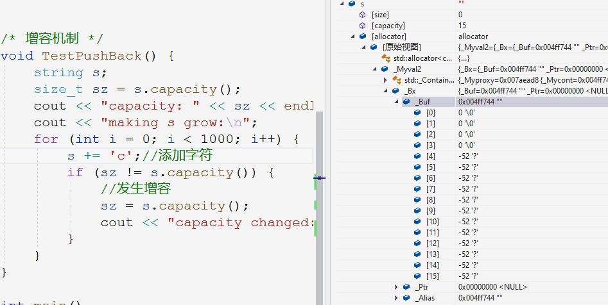Click the [capacity] property icon
Screen dimensions: 608x305
coord(362,26)
